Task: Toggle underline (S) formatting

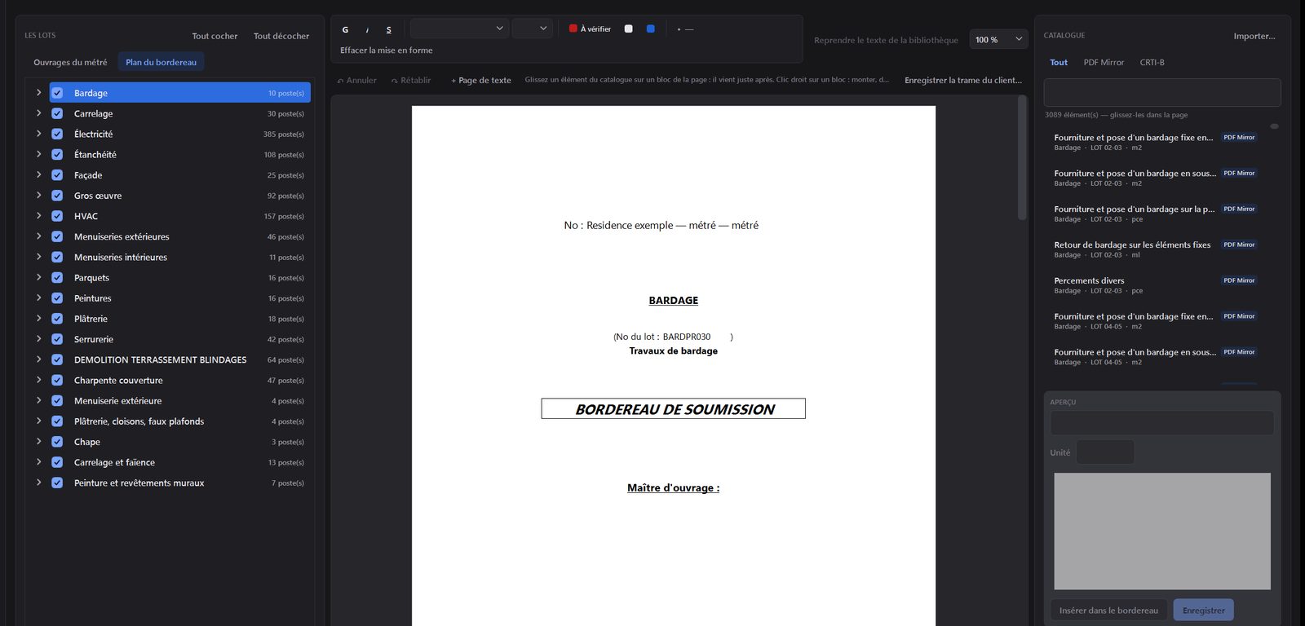Action: pyautogui.click(x=389, y=29)
